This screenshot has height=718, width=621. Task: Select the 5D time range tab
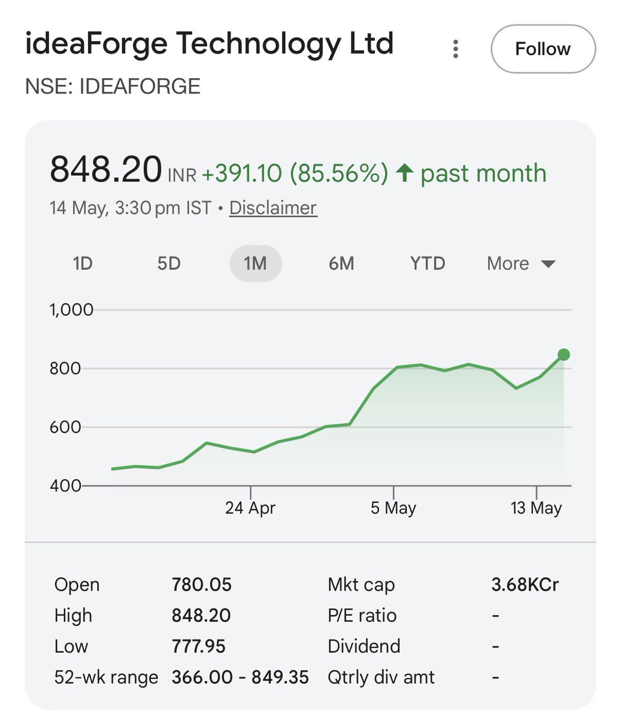click(169, 263)
